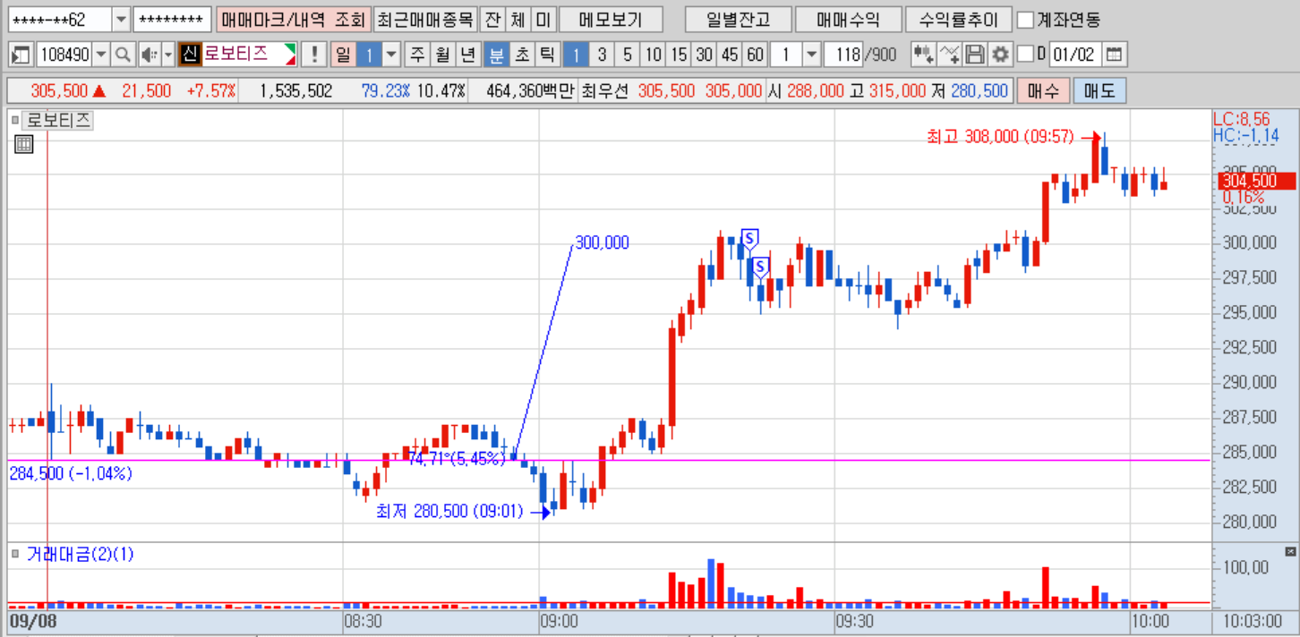1300x637 pixels.
Task: Click the 체 button
Action: [517, 19]
